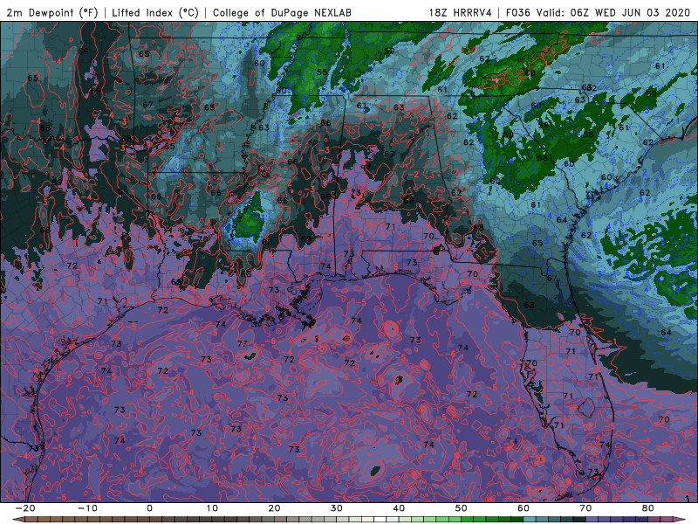Click the 40 label on the color scale
Viewport: 698px width, 524px height.
pos(399,508)
